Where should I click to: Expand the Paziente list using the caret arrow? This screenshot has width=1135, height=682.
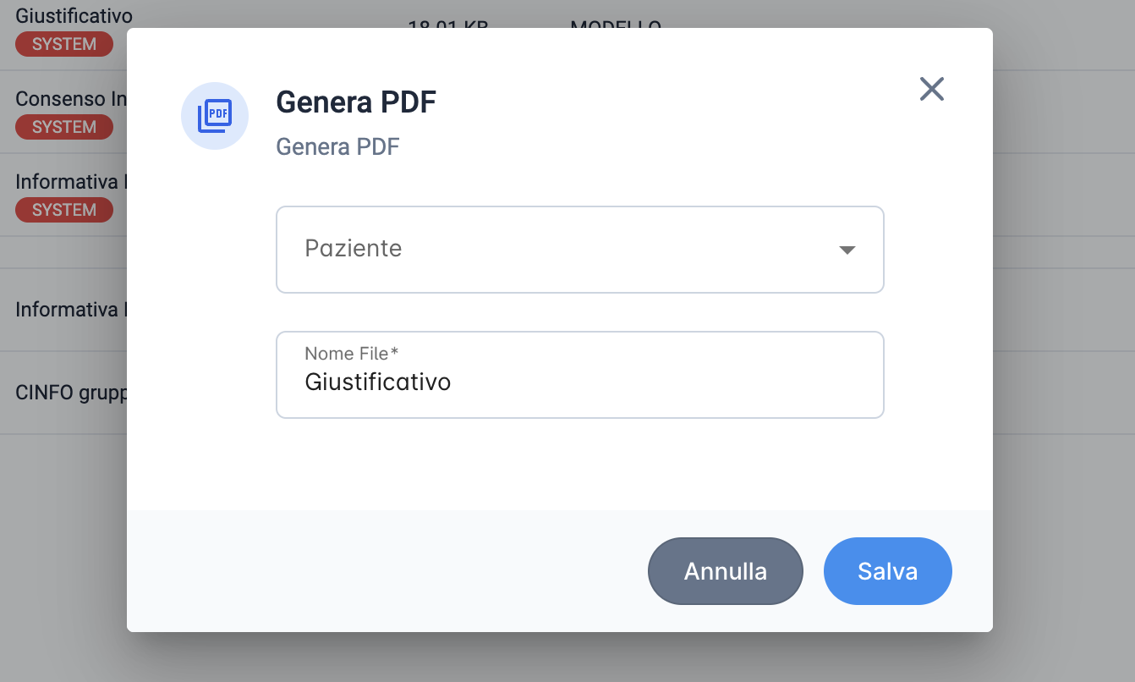click(847, 250)
